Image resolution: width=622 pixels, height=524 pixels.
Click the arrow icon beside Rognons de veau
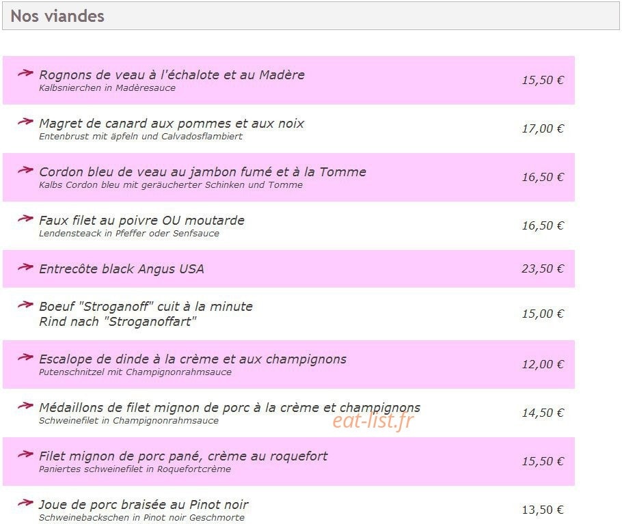click(25, 73)
